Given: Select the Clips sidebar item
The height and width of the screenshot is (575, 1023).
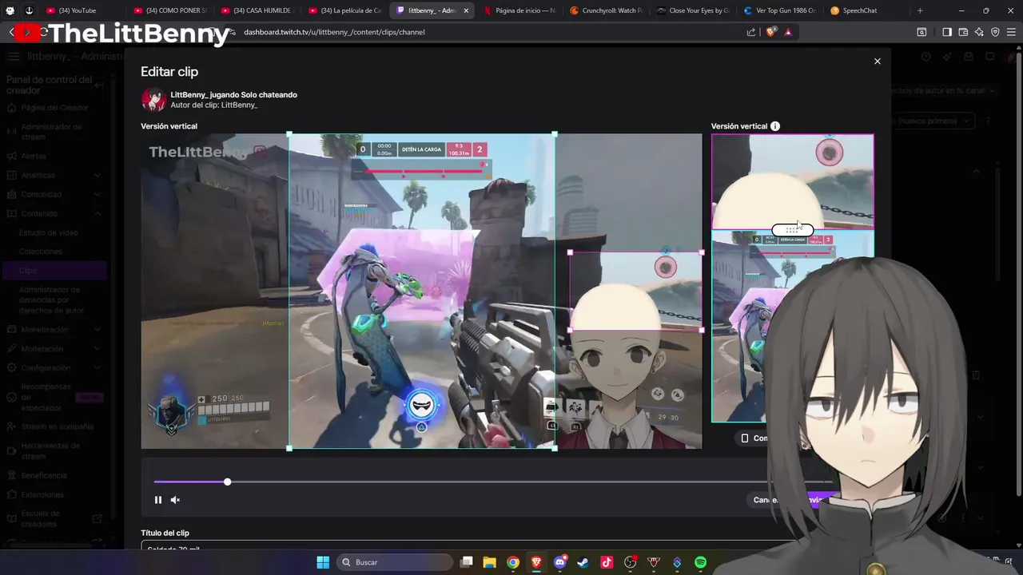Looking at the screenshot, I should click(x=54, y=271).
